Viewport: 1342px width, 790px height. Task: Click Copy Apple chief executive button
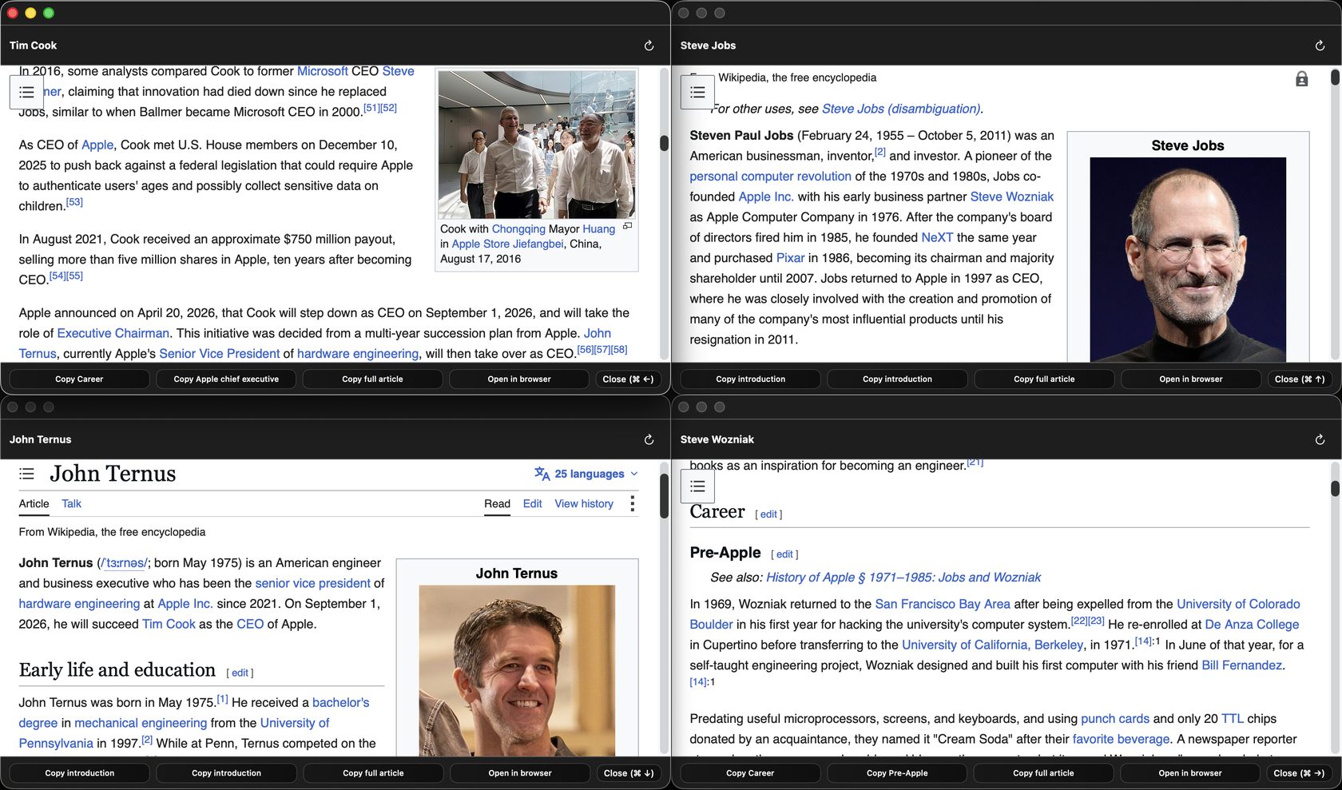coord(226,379)
